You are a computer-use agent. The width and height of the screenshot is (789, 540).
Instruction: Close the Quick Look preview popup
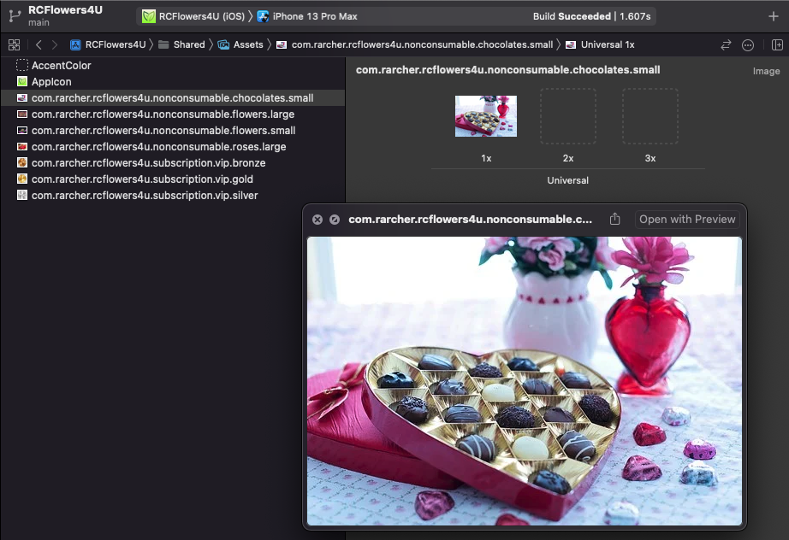point(317,220)
